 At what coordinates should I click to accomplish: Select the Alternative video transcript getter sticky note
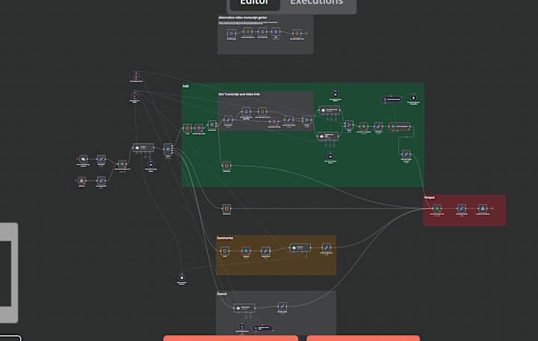coord(265,34)
